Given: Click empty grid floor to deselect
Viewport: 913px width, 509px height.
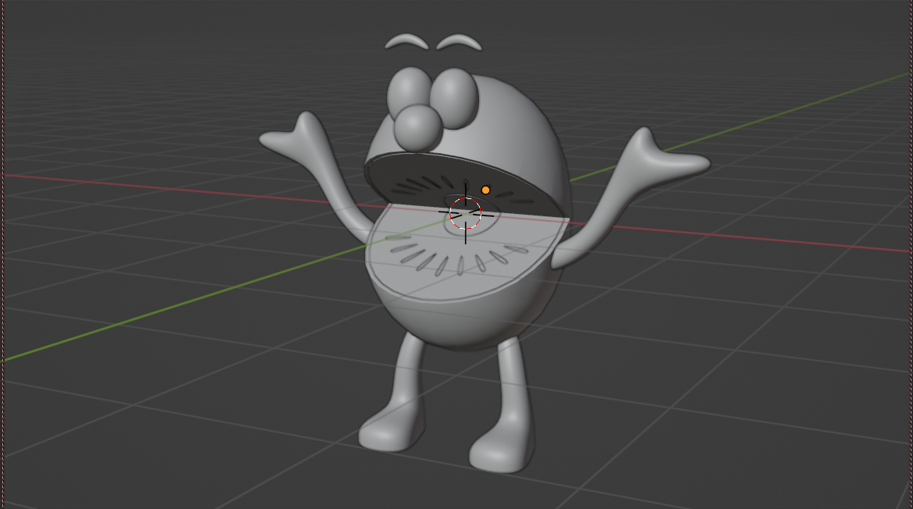Looking at the screenshot, I should [741, 406].
